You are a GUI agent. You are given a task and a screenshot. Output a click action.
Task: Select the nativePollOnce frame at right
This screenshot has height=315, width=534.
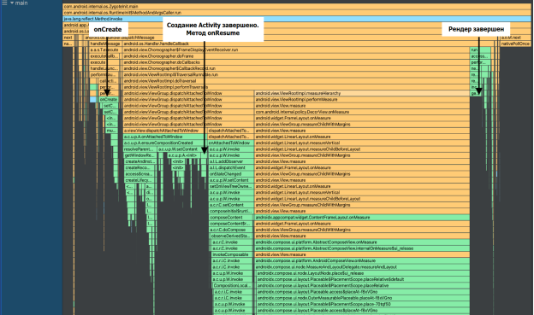click(516, 44)
